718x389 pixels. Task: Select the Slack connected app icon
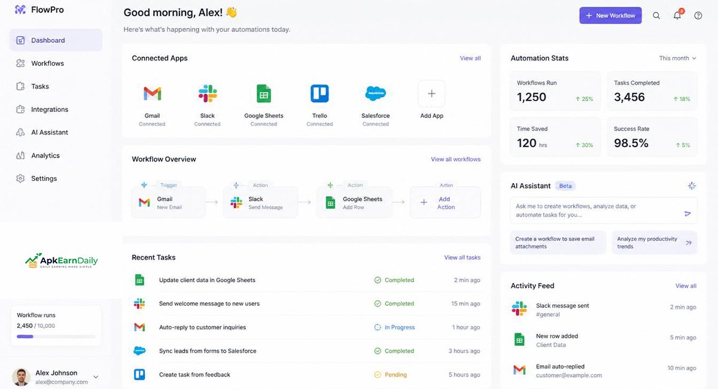pos(208,93)
